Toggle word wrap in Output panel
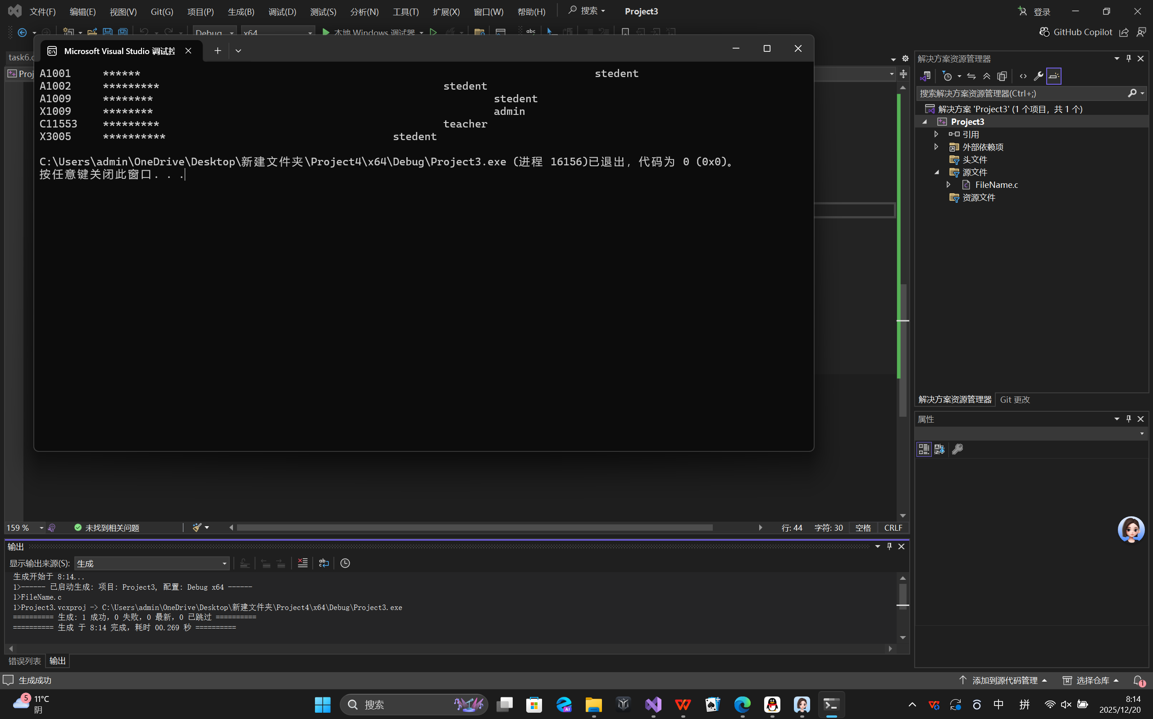Viewport: 1153px width, 719px height. point(324,563)
